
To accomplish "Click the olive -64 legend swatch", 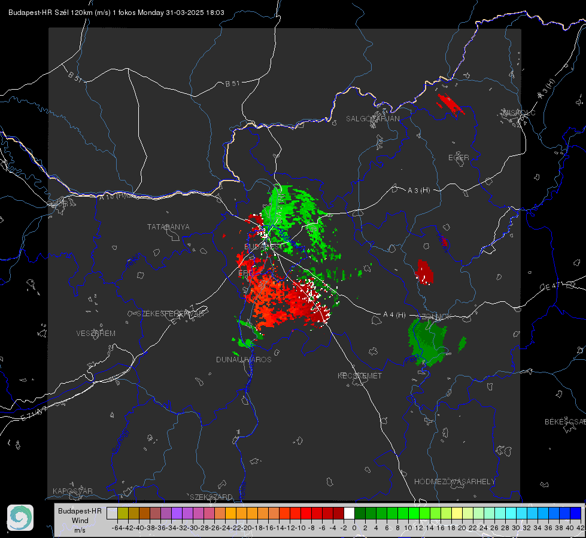I will [x=123, y=513].
